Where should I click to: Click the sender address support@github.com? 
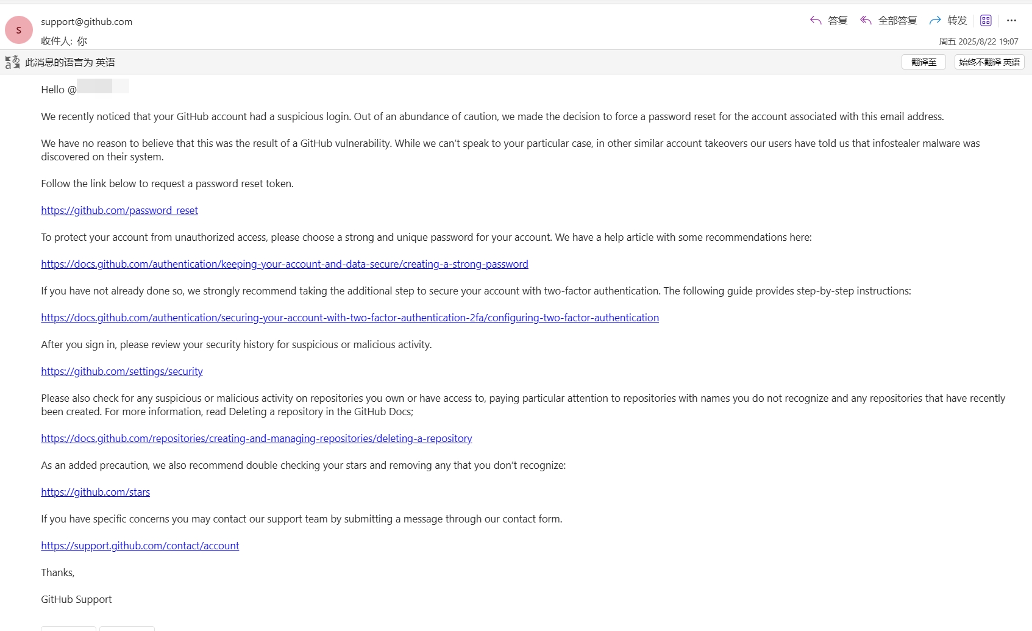tap(87, 21)
